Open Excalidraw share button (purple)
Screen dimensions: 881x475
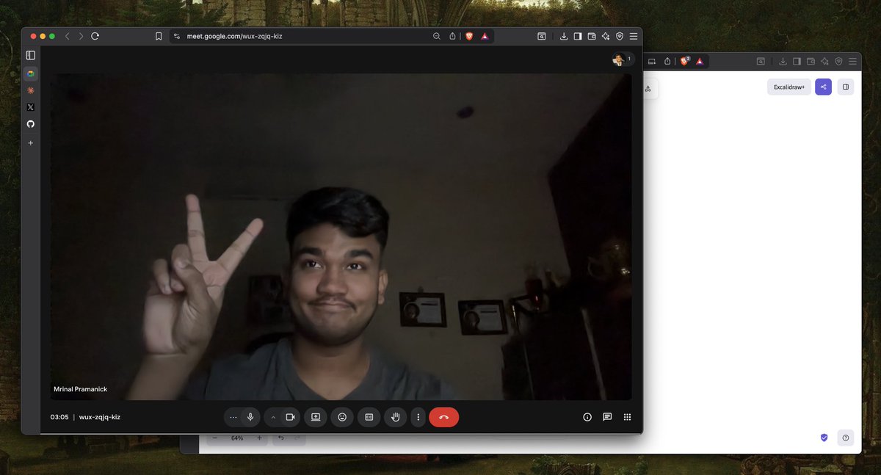(824, 87)
